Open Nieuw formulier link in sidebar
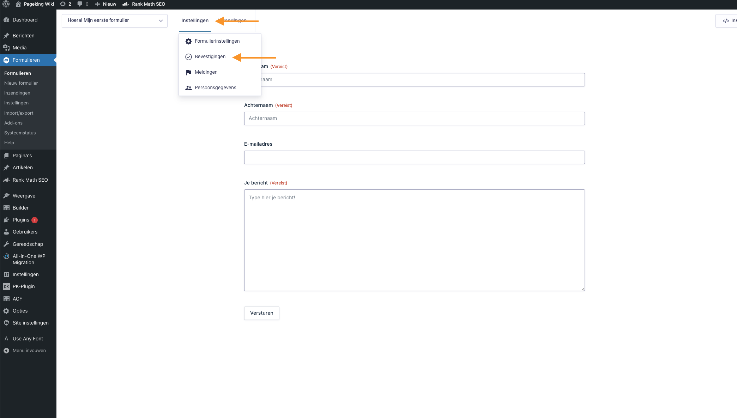 click(21, 83)
